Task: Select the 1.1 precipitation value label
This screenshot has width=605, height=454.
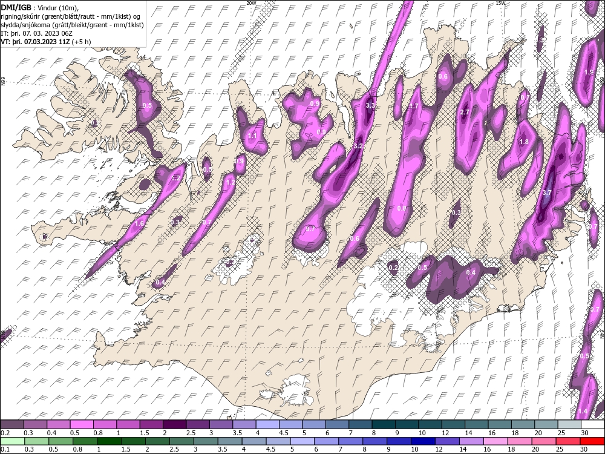Action: pos(252,136)
